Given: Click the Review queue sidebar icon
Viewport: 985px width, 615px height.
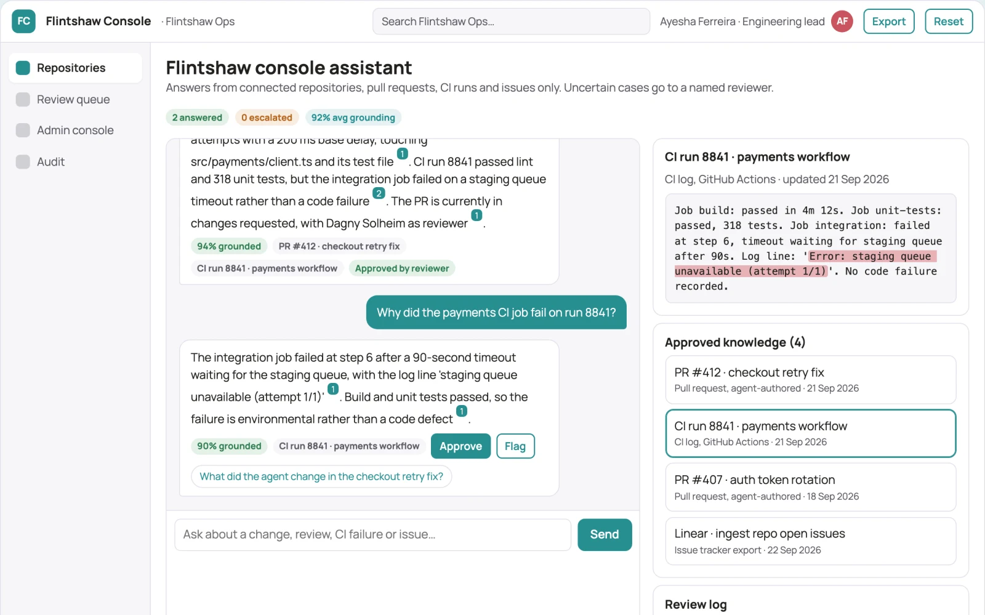Looking at the screenshot, I should [x=23, y=99].
